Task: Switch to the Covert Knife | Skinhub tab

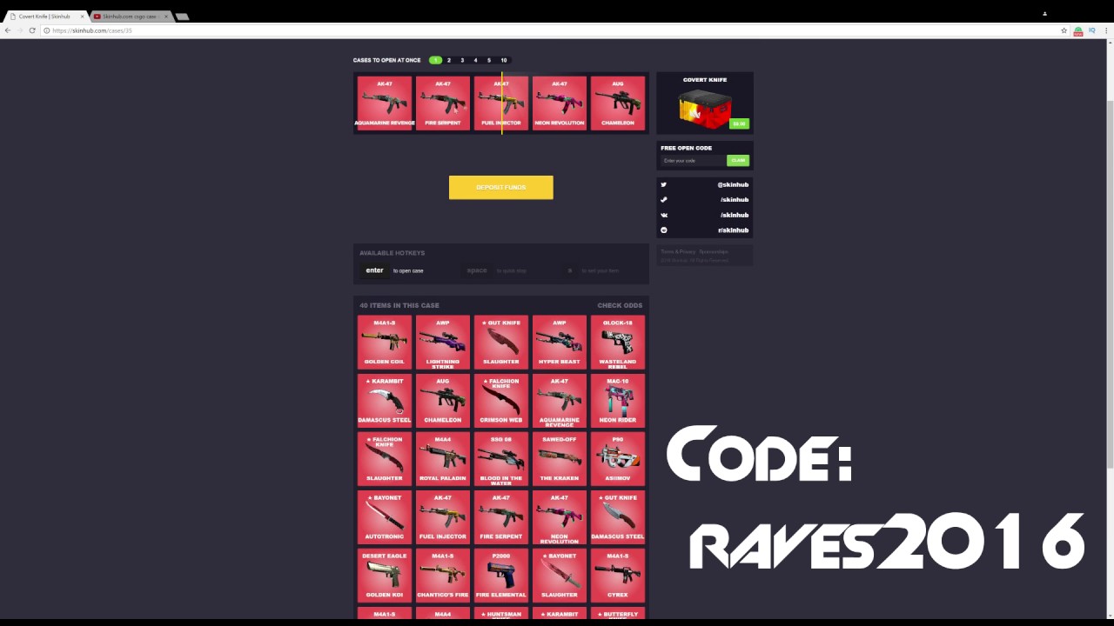Action: click(x=45, y=17)
